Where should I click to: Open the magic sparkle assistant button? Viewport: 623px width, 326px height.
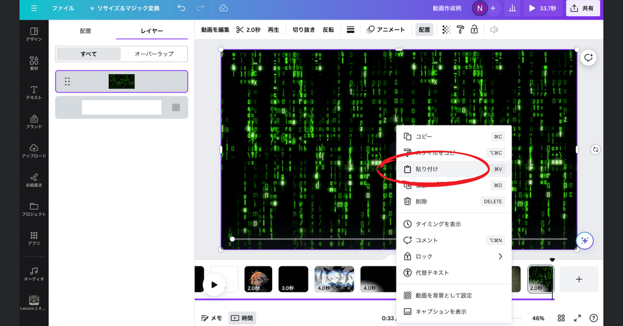pos(585,240)
